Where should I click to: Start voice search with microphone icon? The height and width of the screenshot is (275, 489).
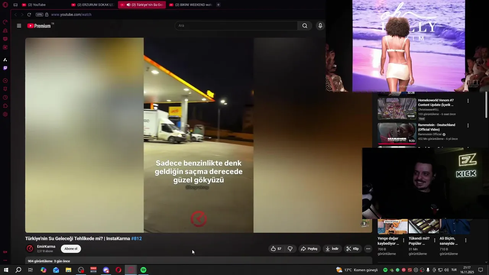(x=320, y=26)
